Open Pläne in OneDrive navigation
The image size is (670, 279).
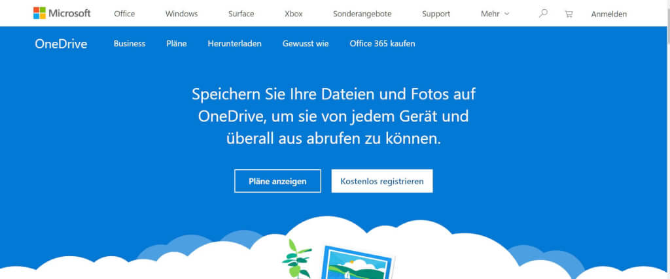coord(177,44)
